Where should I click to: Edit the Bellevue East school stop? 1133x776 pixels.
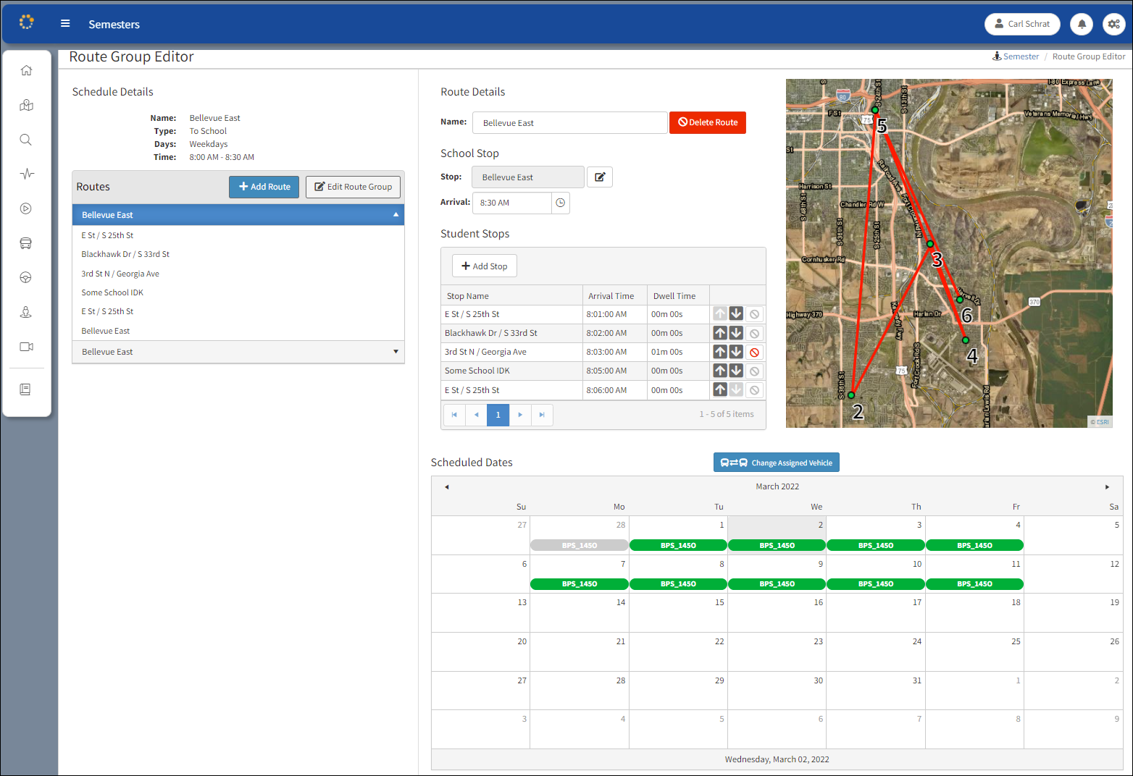(599, 177)
